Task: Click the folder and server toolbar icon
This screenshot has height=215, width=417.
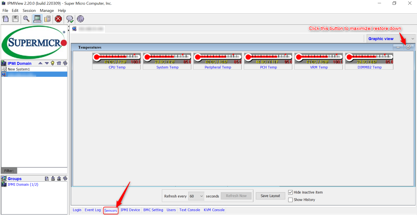Action: pyautogui.click(x=47, y=19)
